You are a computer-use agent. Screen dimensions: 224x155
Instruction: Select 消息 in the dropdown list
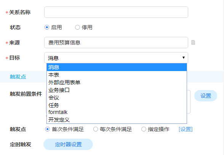117,67
